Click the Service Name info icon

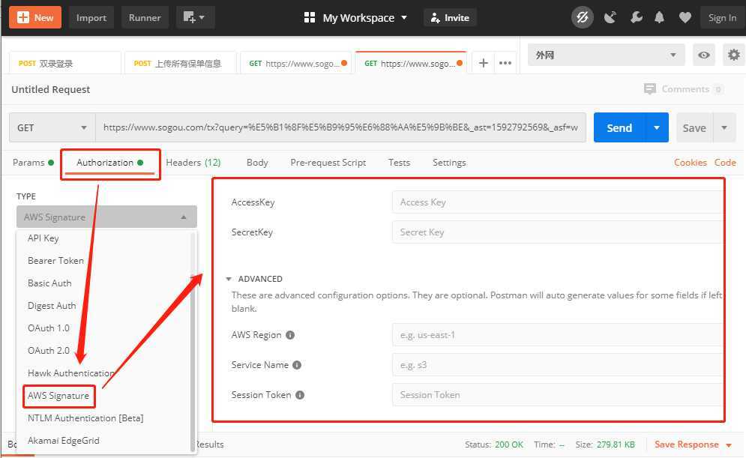coord(297,365)
